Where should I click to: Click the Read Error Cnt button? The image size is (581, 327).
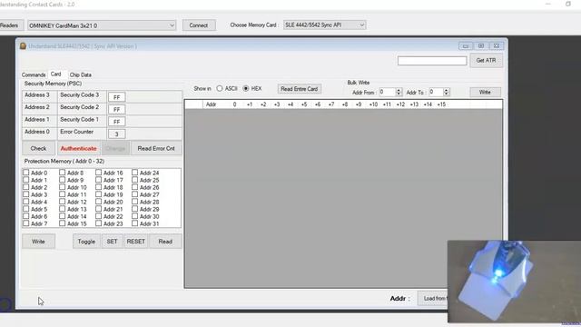[156, 148]
